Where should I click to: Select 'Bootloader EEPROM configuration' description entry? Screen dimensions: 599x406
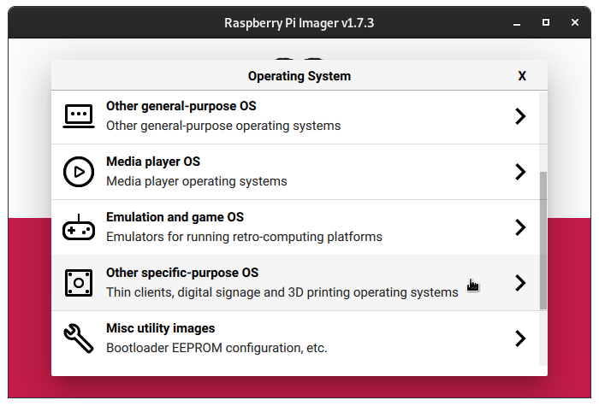[x=216, y=348]
